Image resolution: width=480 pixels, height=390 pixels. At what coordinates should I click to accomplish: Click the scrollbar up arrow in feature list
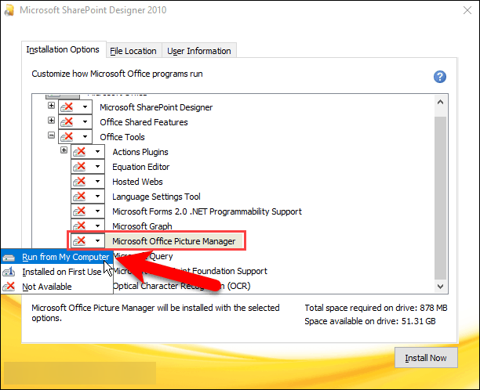[x=441, y=103]
